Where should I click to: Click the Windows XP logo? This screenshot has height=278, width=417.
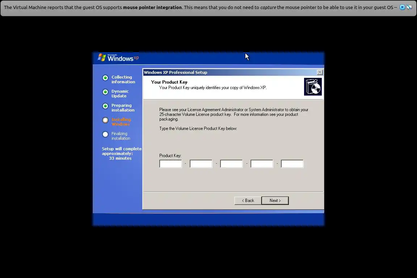tap(118, 58)
